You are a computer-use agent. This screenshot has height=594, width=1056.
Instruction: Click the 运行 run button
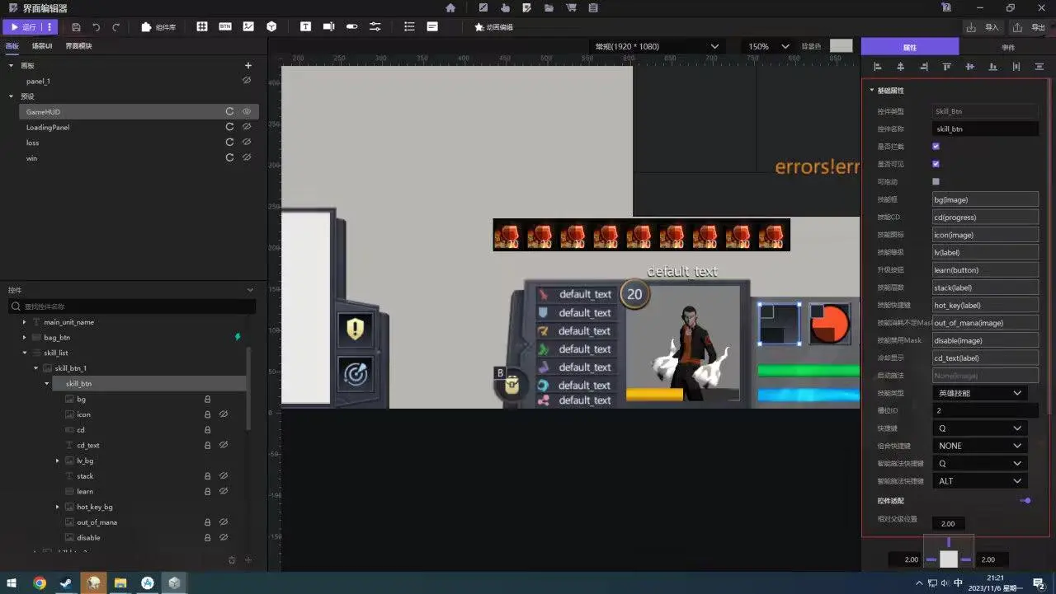[x=24, y=27]
